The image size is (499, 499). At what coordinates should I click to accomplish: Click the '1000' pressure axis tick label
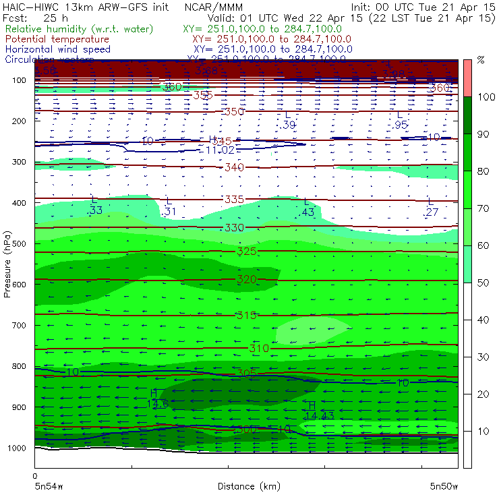17,448
